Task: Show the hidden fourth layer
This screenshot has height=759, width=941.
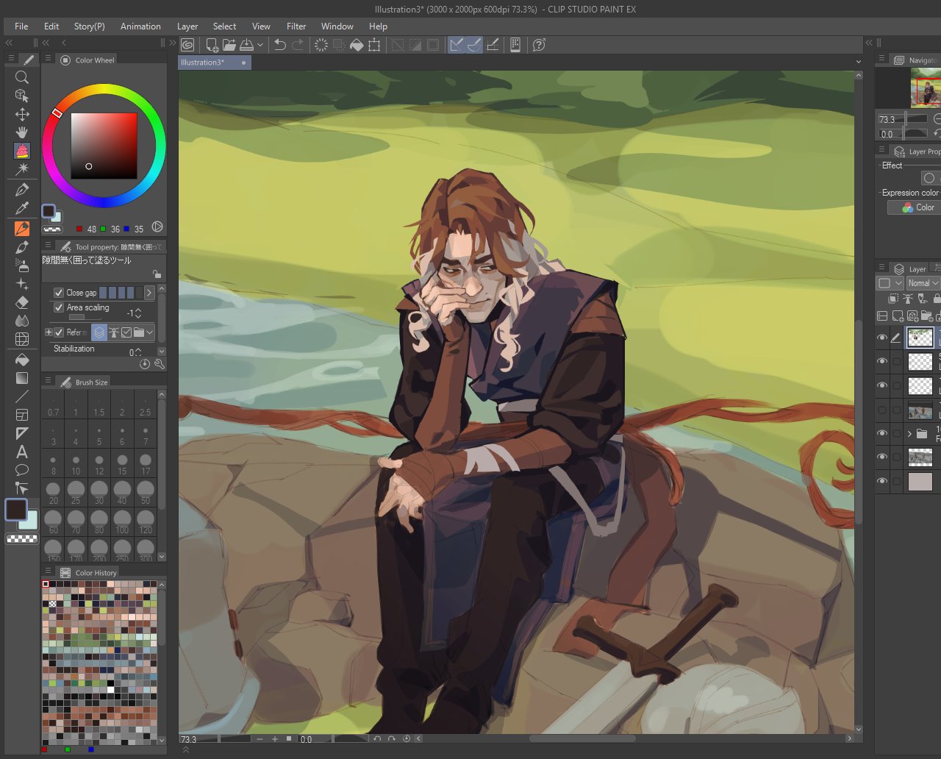Action: [882, 410]
